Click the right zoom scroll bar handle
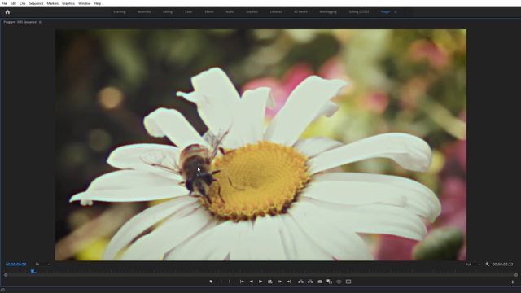 pyautogui.click(x=516, y=275)
